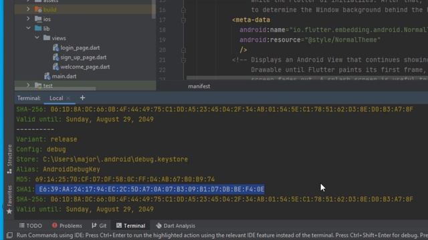Add a new terminal session
The height and width of the screenshot is (240, 428).
pyautogui.click(x=82, y=98)
